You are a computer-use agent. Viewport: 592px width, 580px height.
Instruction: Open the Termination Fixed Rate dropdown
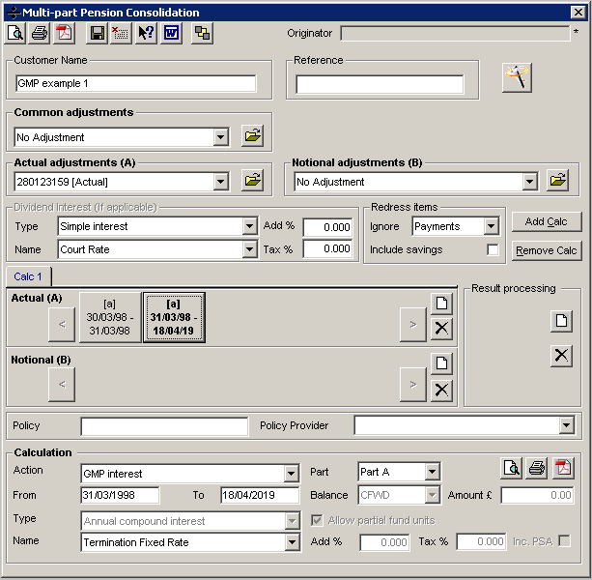pyautogui.click(x=293, y=542)
